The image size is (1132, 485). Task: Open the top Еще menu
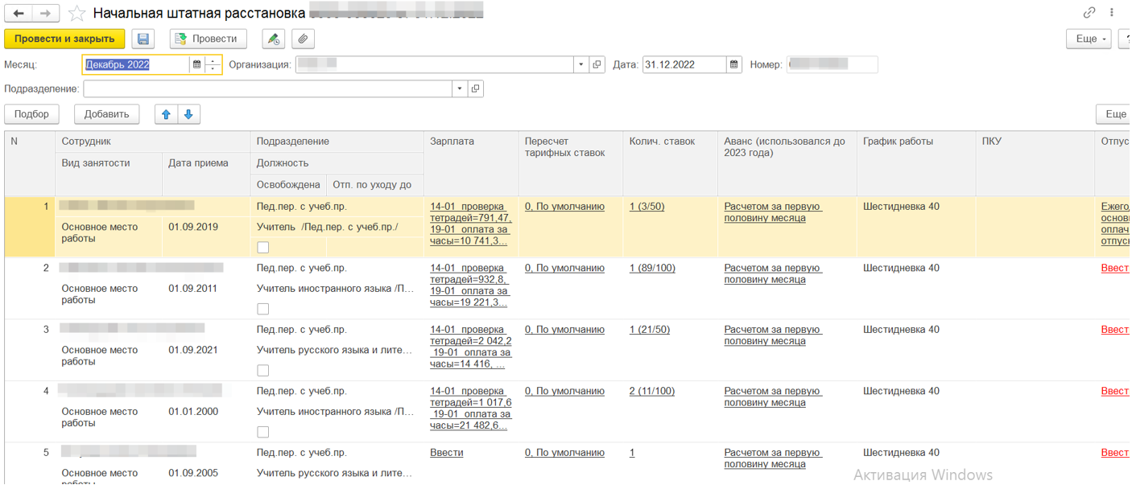[1091, 39]
